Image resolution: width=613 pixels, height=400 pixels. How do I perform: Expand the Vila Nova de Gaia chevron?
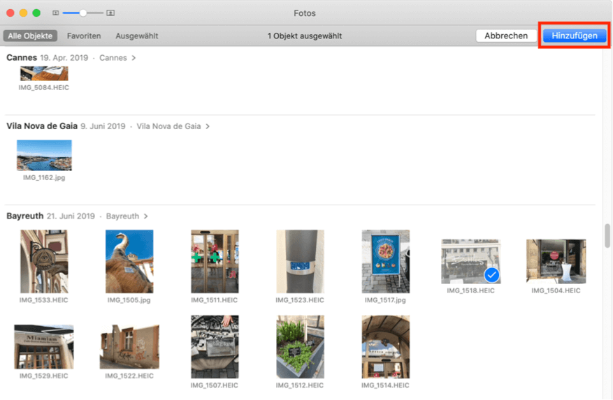point(208,126)
